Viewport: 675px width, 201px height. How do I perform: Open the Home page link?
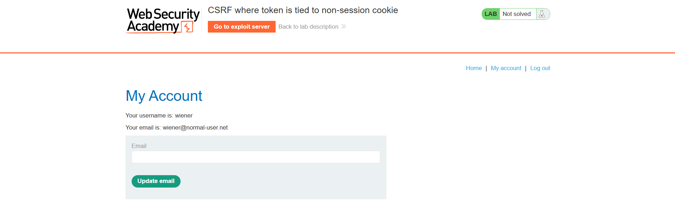(474, 68)
